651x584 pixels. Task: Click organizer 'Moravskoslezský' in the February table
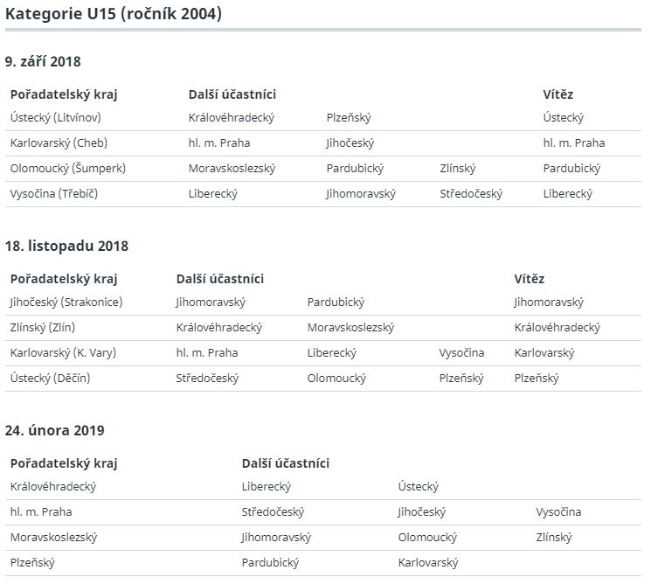pos(53,537)
